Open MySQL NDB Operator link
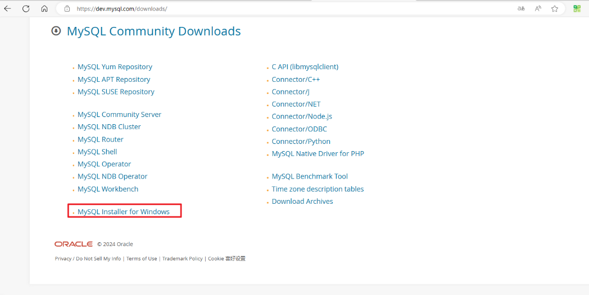The width and height of the screenshot is (589, 295). 113,176
